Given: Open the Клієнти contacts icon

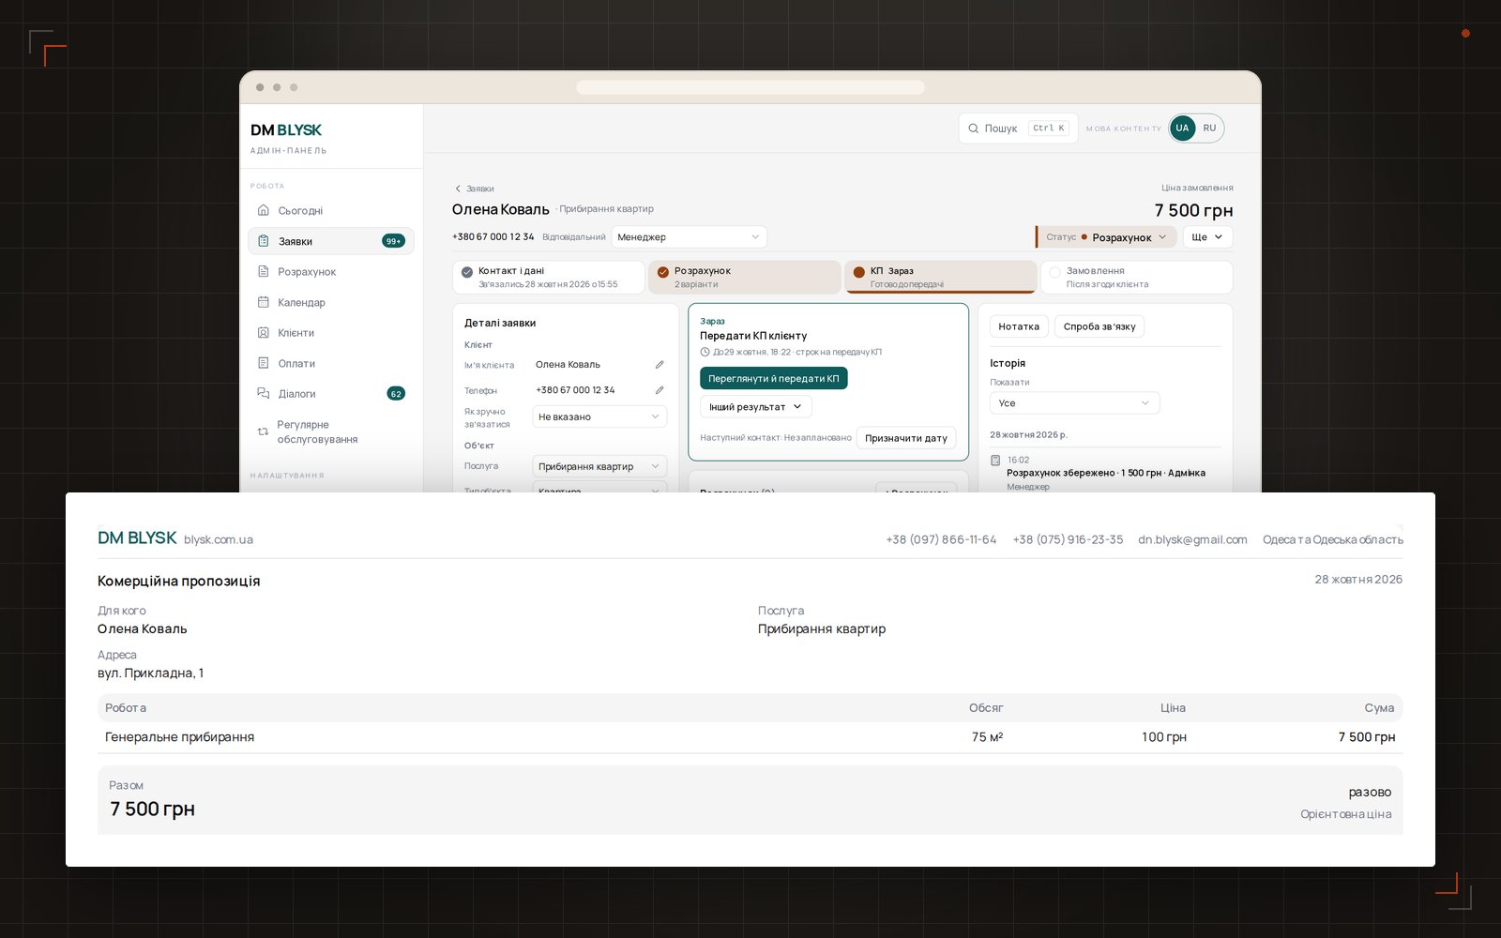Looking at the screenshot, I should [264, 332].
